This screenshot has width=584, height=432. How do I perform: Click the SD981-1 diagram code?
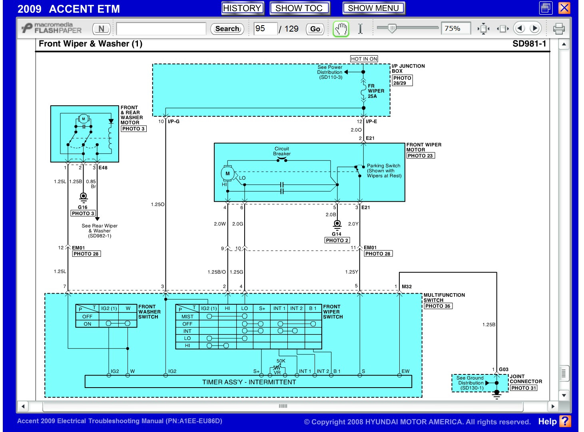[529, 44]
